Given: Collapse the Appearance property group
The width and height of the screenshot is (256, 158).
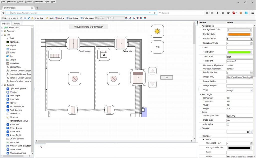Looking at the screenshot, I should click(x=200, y=26).
